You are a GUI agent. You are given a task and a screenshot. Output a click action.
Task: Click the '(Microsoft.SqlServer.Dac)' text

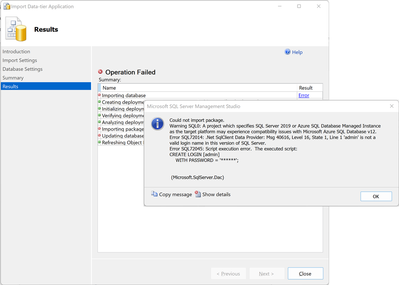[x=197, y=178]
